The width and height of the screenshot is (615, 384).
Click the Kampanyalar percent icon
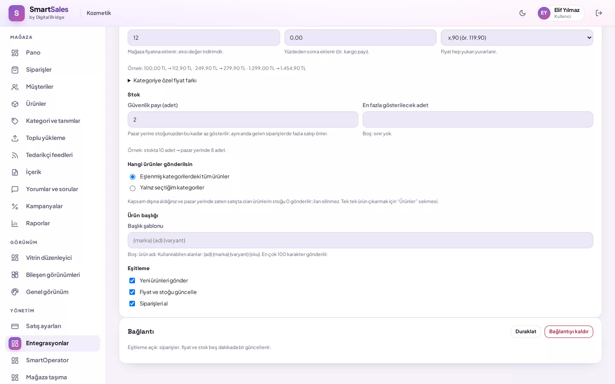[15, 207]
